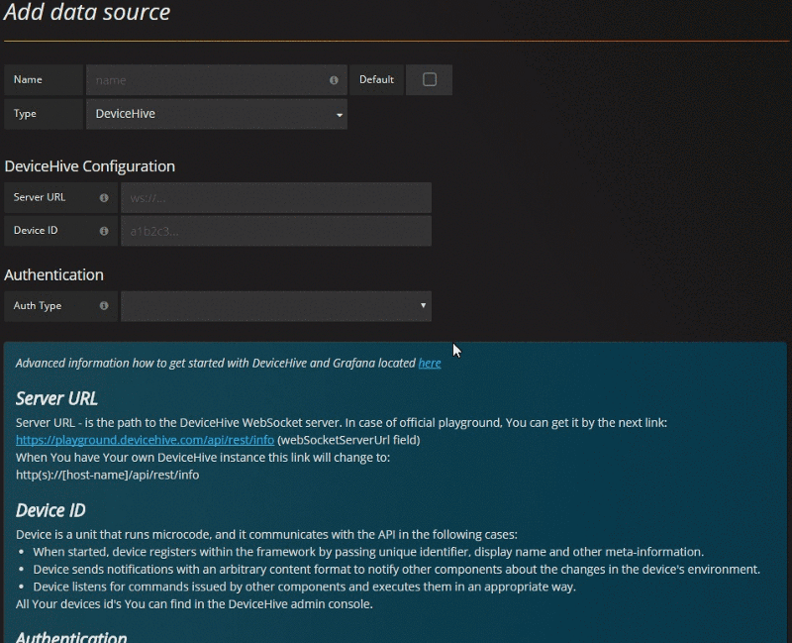Click the 'Device ID' field label
This screenshot has height=643, width=792.
(36, 230)
